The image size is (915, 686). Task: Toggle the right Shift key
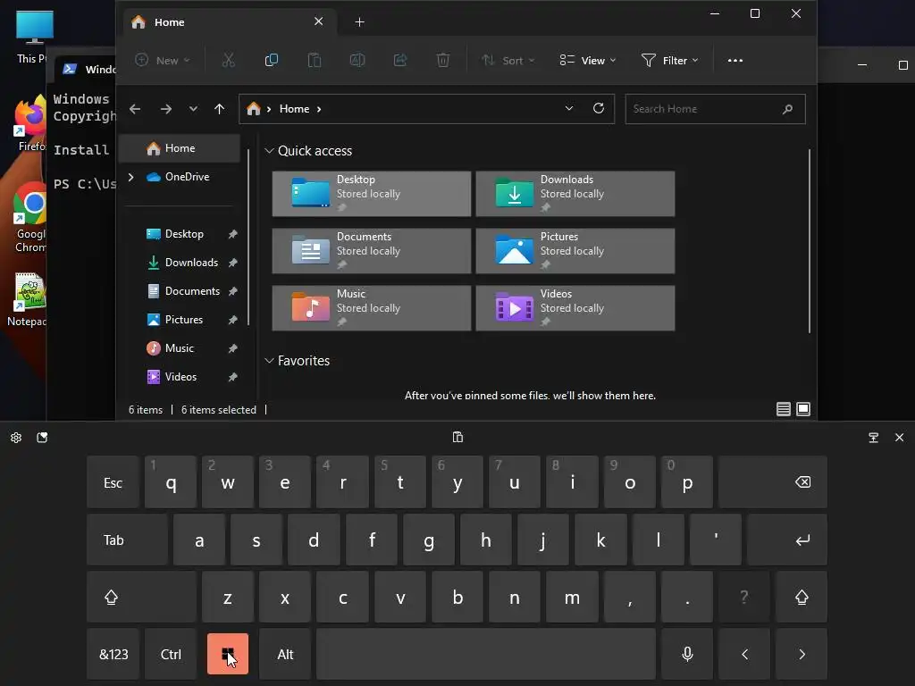click(802, 597)
